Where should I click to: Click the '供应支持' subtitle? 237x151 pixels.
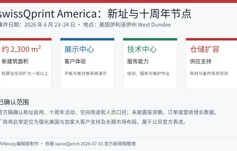click(x=200, y=61)
